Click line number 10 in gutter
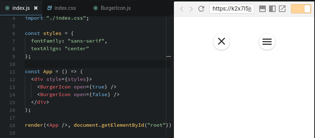 pyautogui.click(x=12, y=64)
